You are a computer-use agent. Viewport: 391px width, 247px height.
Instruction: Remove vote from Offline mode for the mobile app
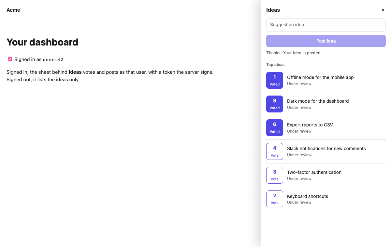275,80
